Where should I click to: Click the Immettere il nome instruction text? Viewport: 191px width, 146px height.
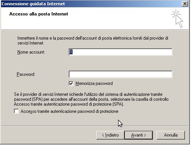click(x=93, y=40)
